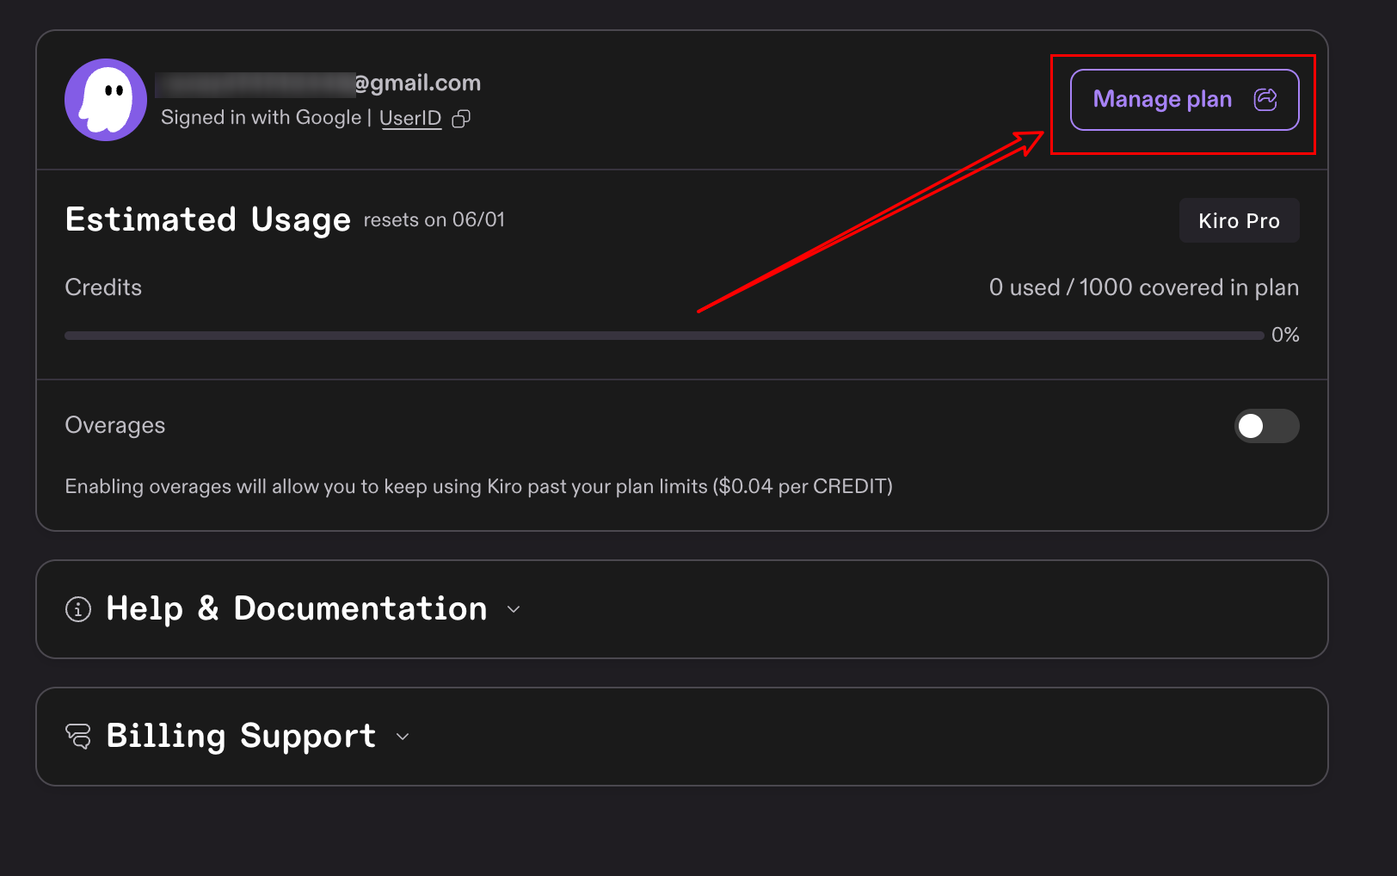Click the Manage plan button
The width and height of the screenshot is (1397, 876).
click(1185, 100)
